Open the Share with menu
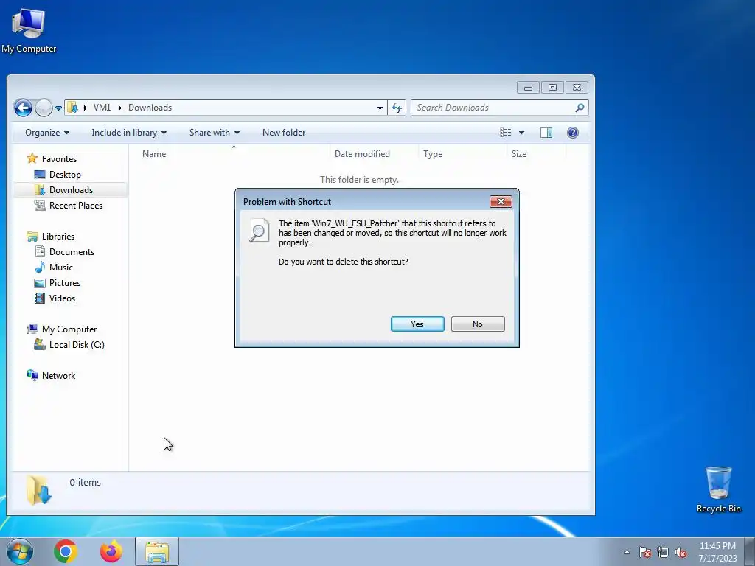 tap(215, 133)
